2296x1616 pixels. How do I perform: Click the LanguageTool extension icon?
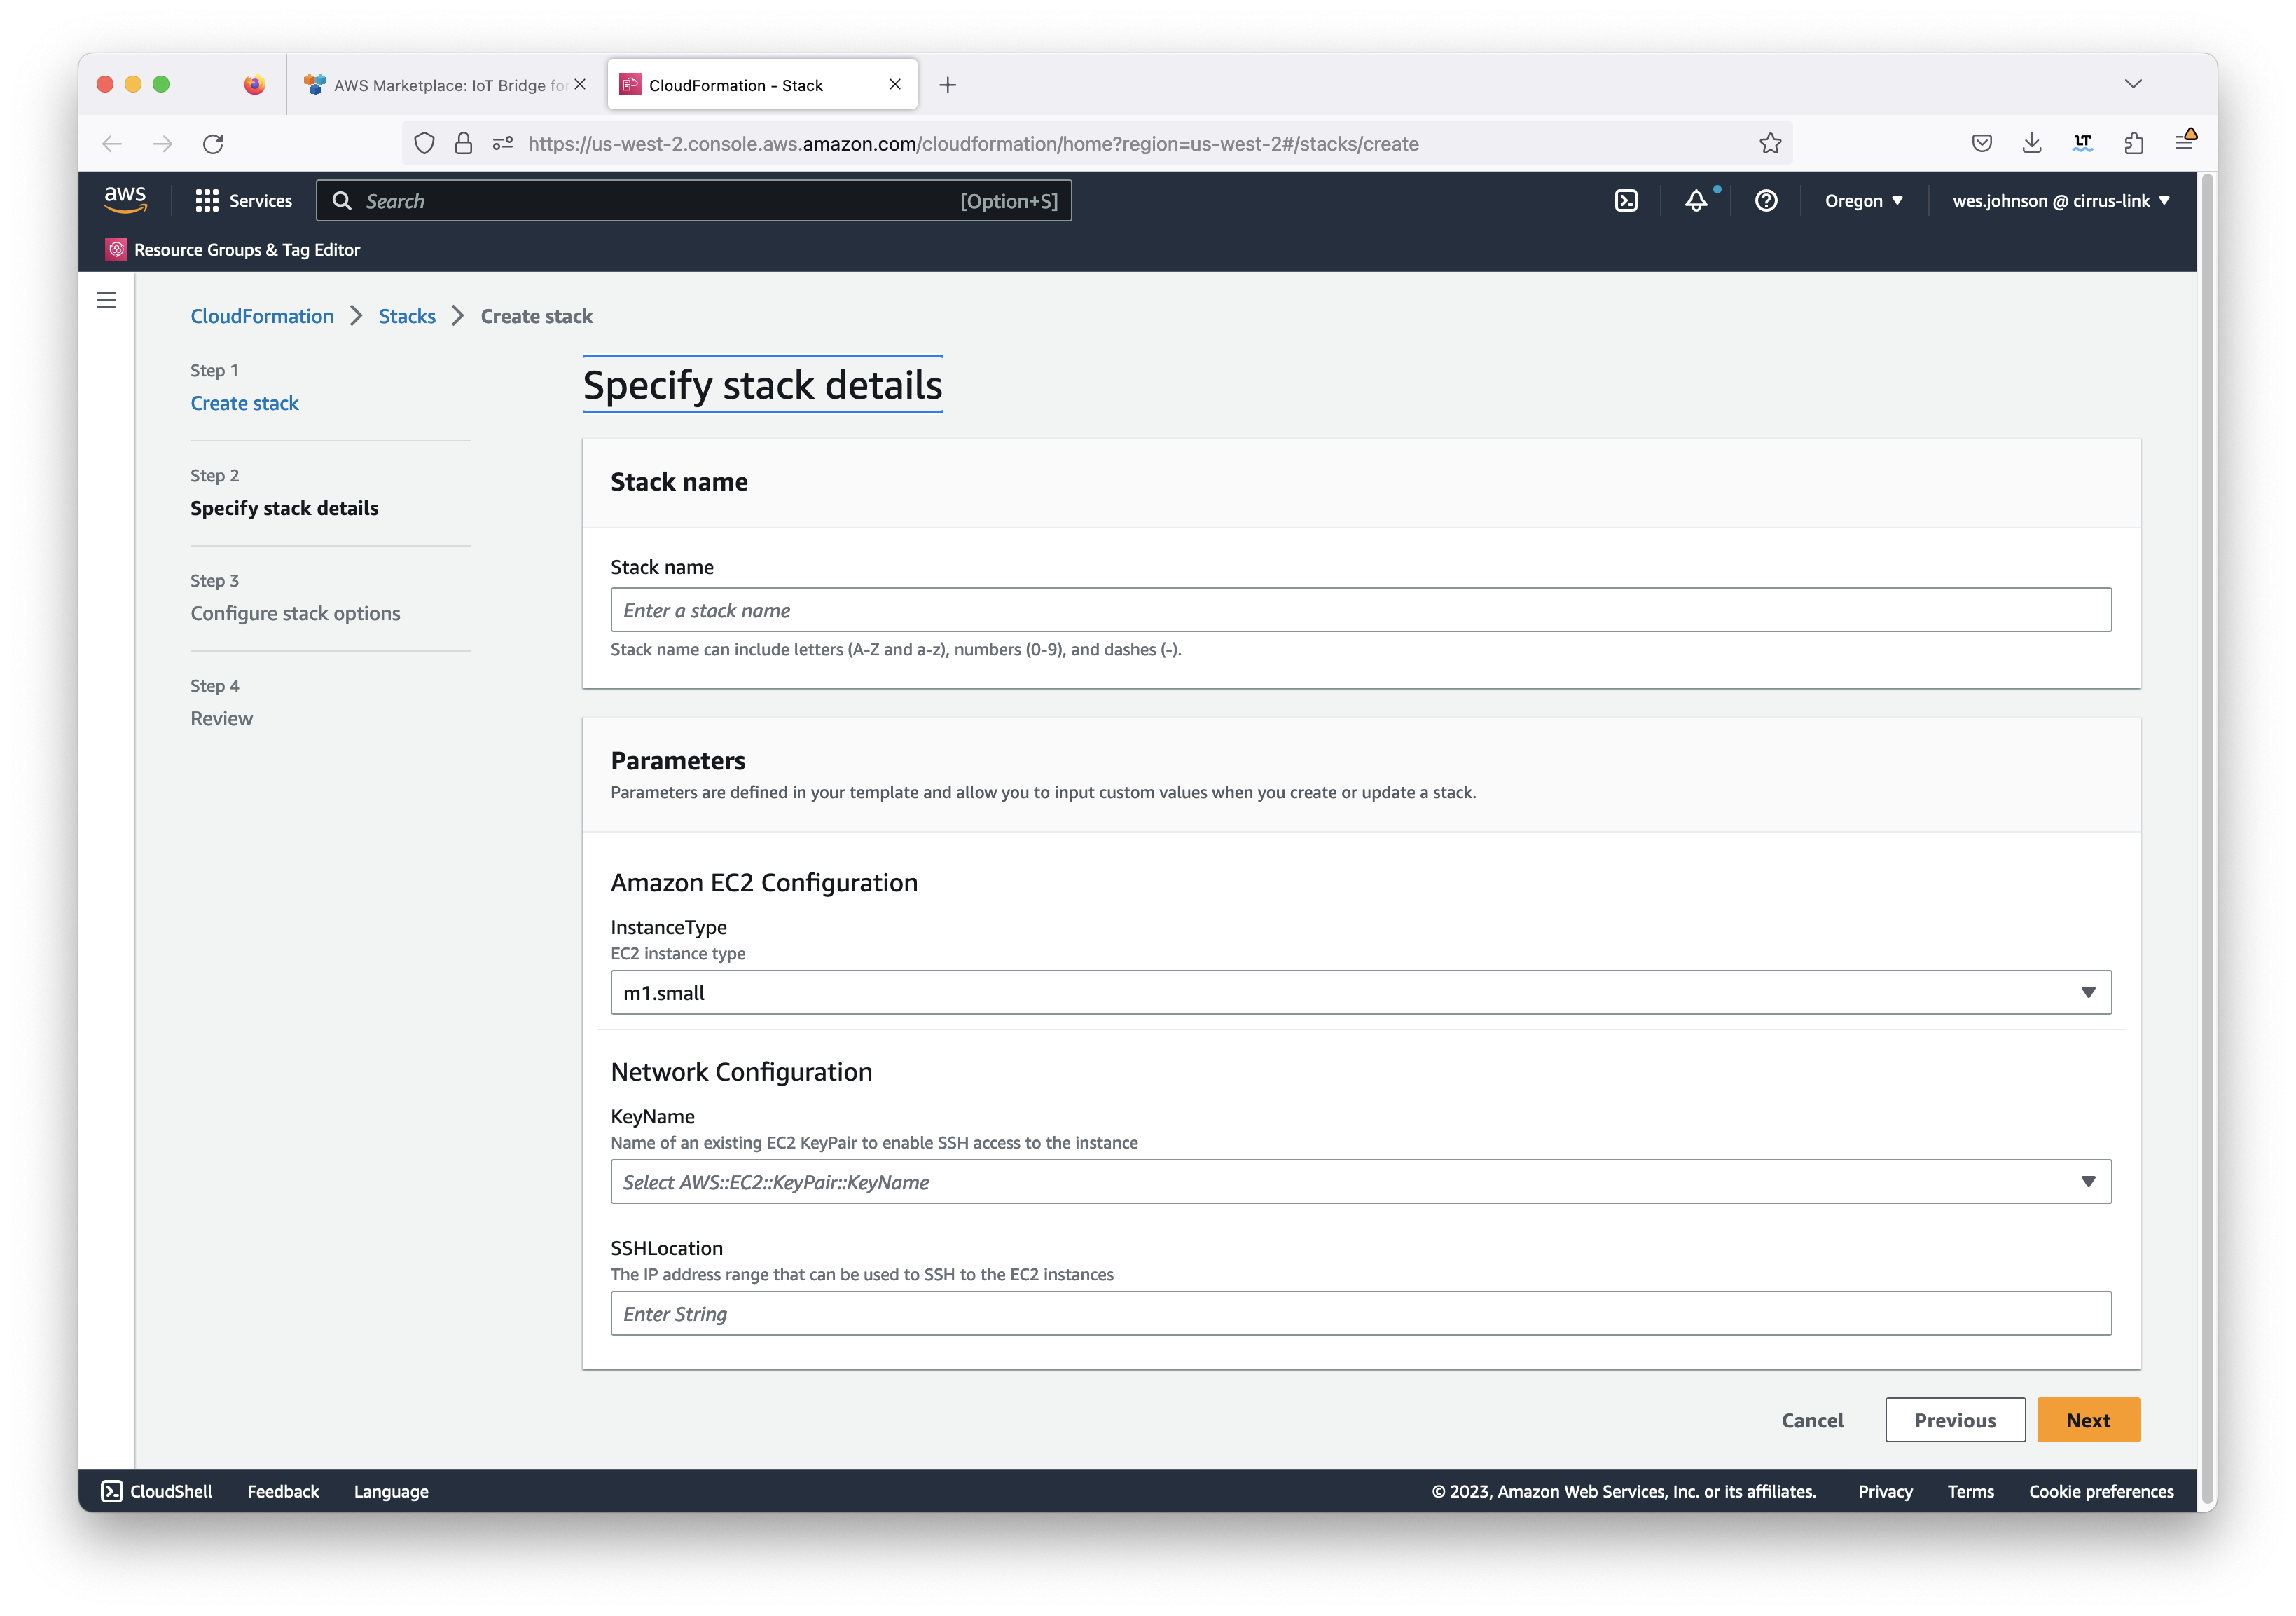click(2083, 144)
